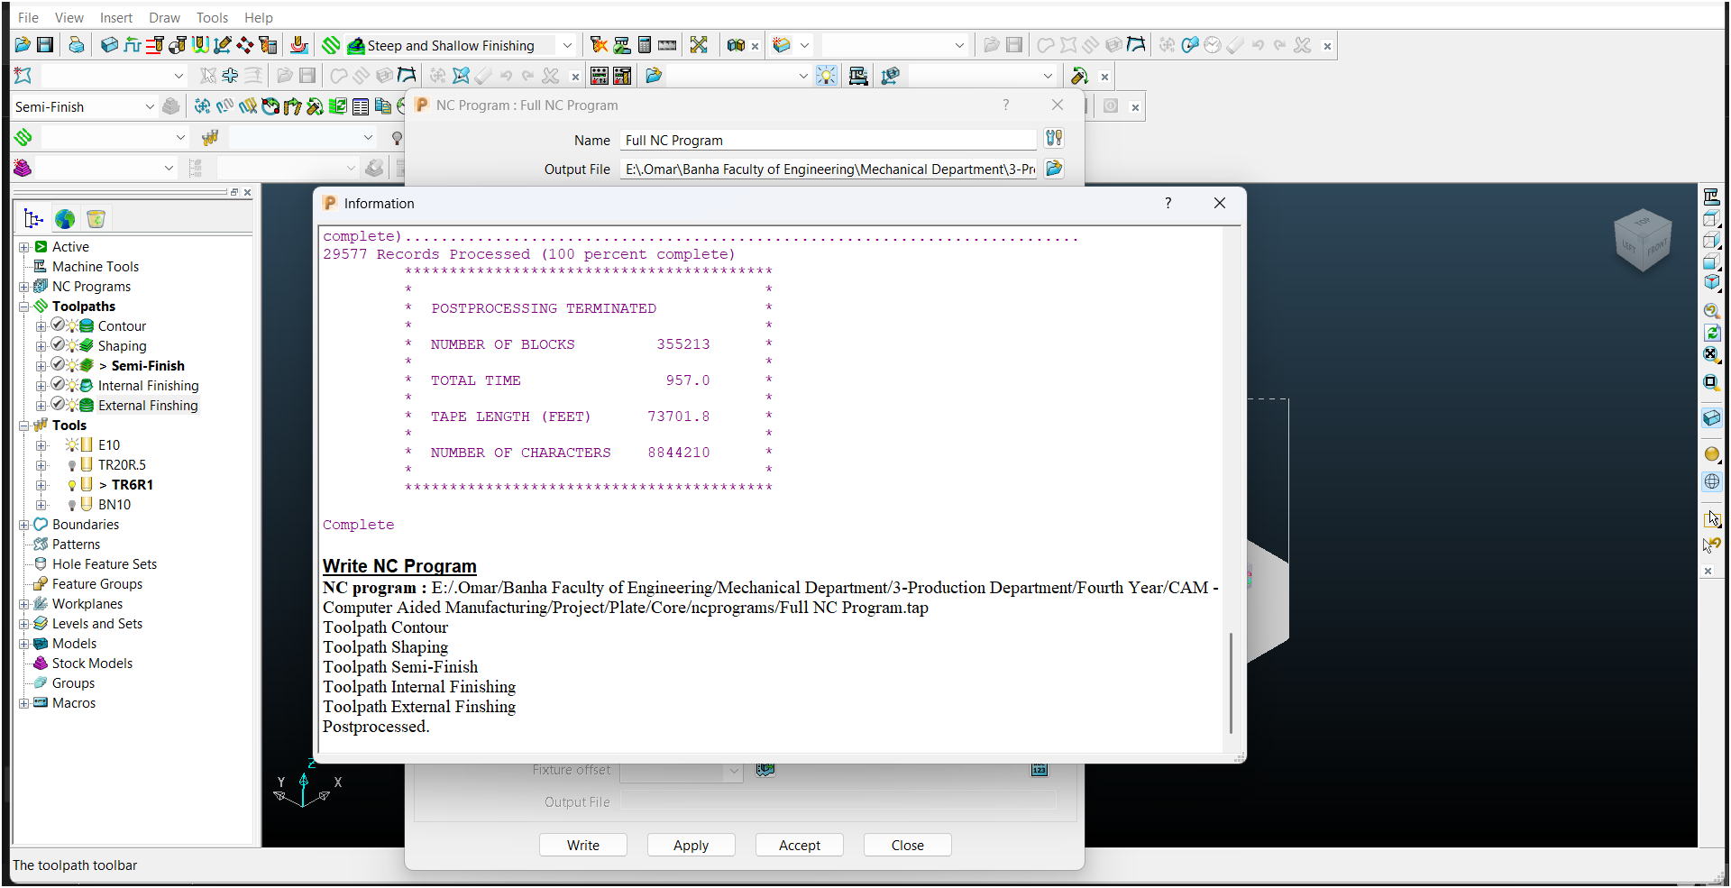
Task: Open the Tools menu
Action: (213, 17)
